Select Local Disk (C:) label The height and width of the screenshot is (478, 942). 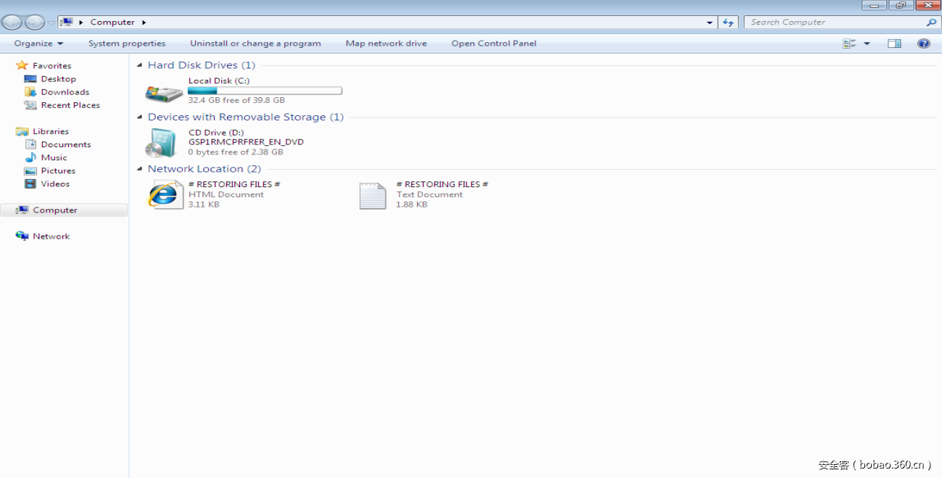(219, 81)
